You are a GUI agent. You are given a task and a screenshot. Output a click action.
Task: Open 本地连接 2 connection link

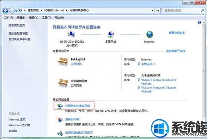(148, 64)
